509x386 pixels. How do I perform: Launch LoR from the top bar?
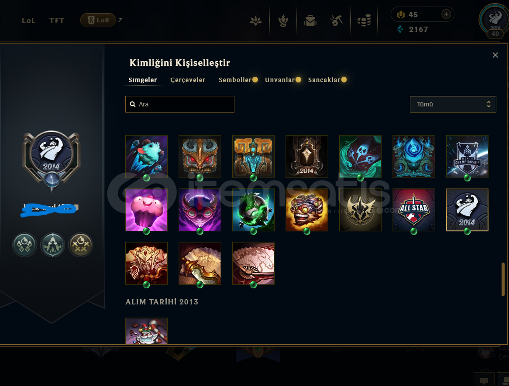[98, 20]
